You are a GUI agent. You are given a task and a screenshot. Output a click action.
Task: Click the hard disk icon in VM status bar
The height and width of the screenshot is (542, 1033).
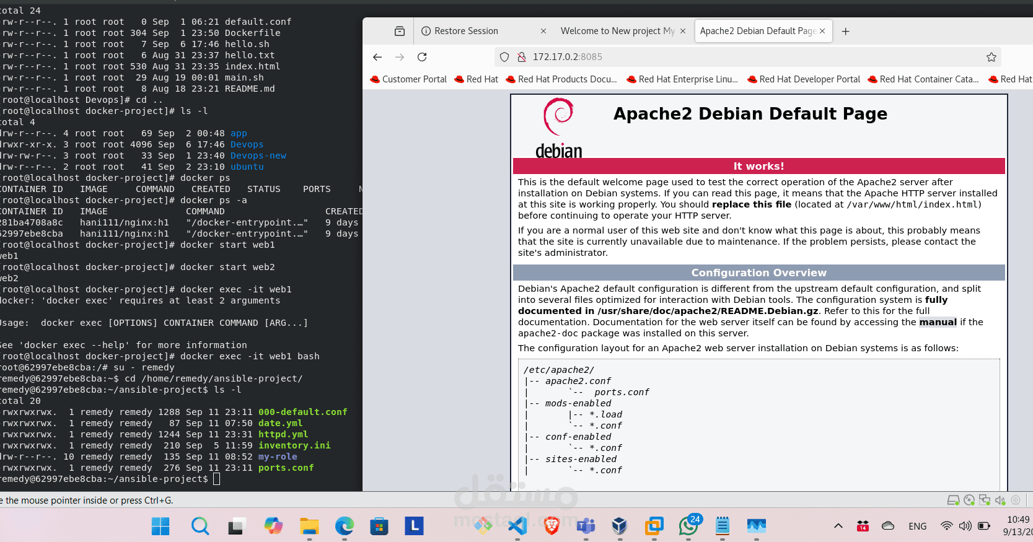pyautogui.click(x=953, y=500)
